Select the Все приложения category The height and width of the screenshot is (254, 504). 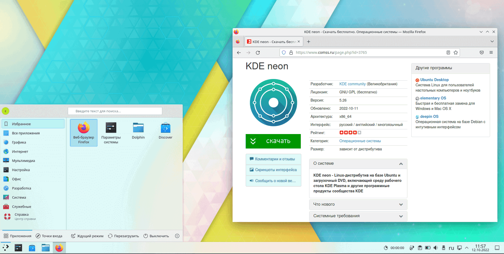pos(33,133)
